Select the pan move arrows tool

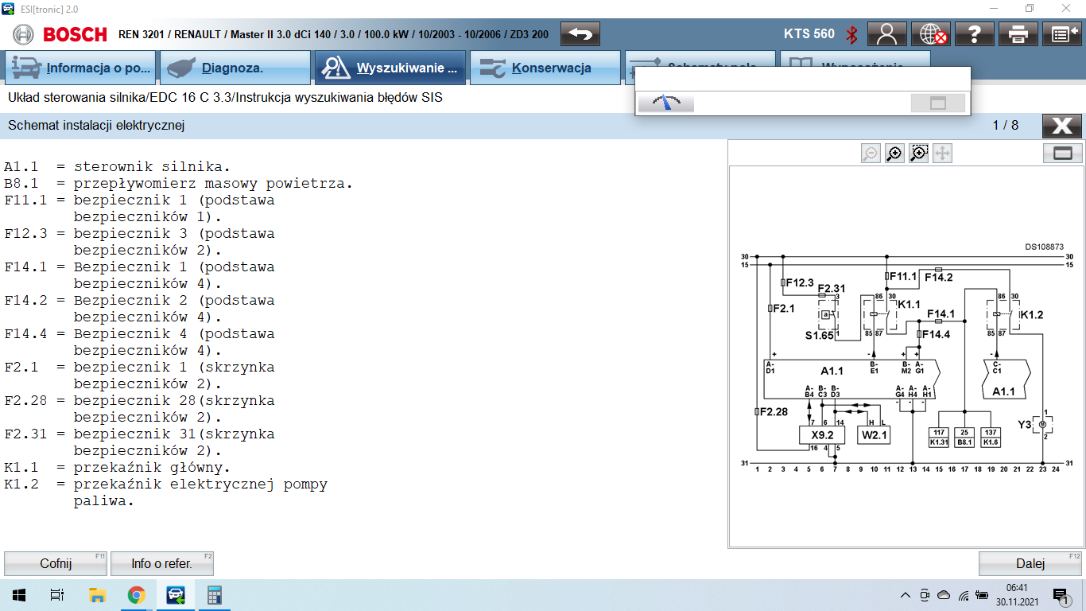click(942, 154)
